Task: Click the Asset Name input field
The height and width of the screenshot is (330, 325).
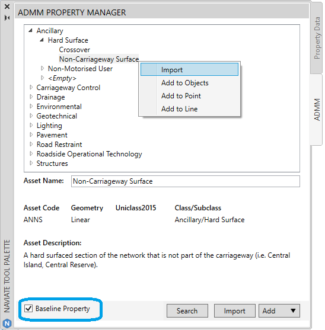Action: click(x=186, y=181)
